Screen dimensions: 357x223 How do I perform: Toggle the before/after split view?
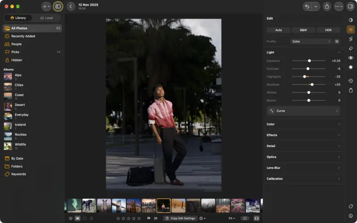(245, 219)
